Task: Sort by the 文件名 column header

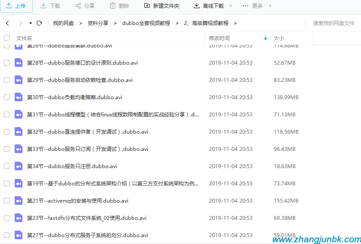Action: [x=24, y=38]
